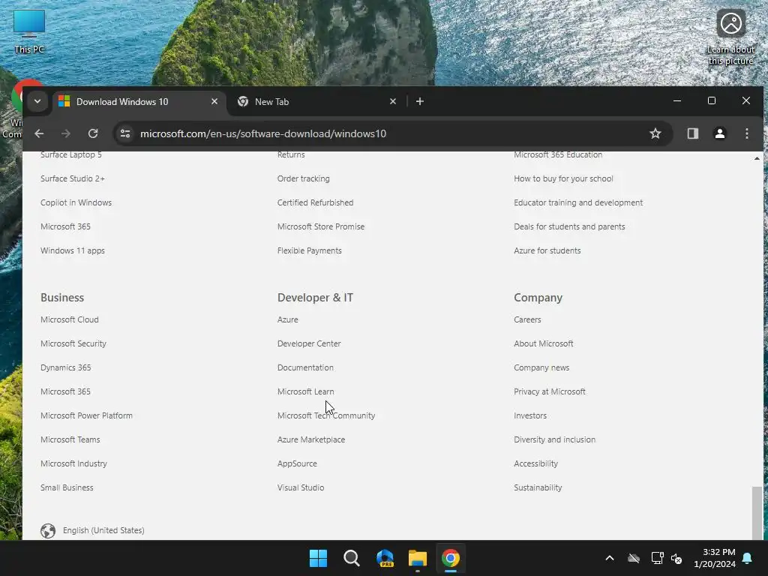Visit Copilot in Windows
The height and width of the screenshot is (576, 768).
[x=76, y=202]
